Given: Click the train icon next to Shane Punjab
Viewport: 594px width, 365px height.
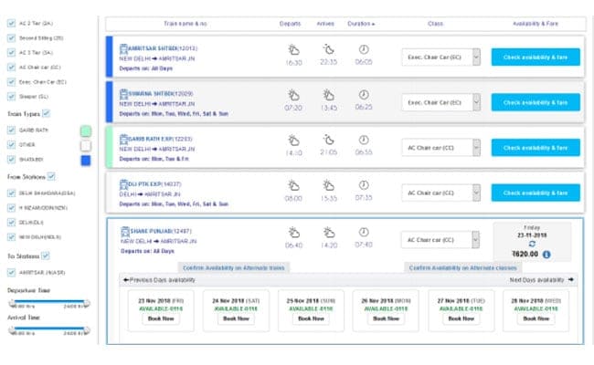Looking at the screenshot, I should (123, 231).
